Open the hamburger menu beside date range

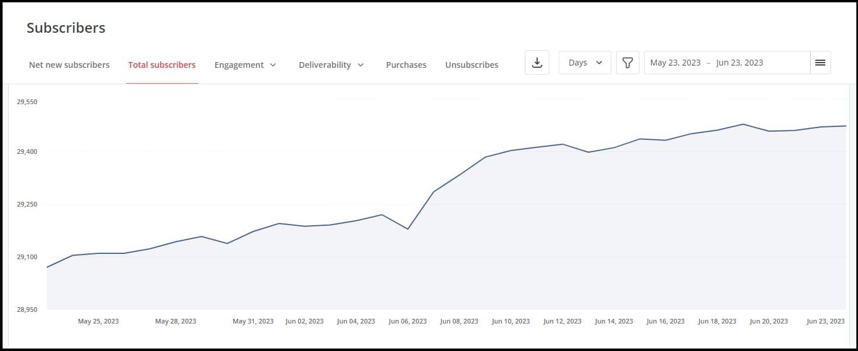[820, 63]
